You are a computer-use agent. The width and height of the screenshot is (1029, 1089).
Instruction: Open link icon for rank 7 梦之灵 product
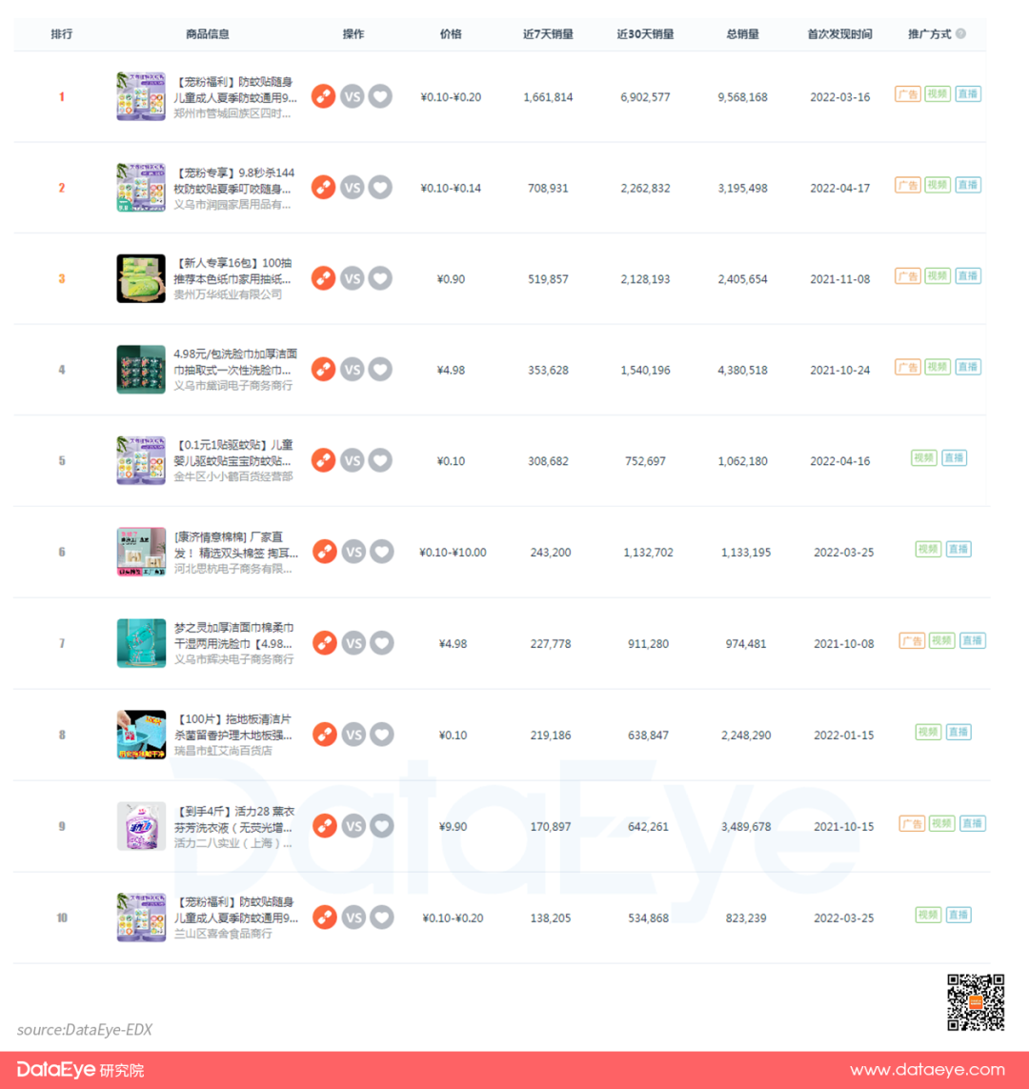(324, 643)
